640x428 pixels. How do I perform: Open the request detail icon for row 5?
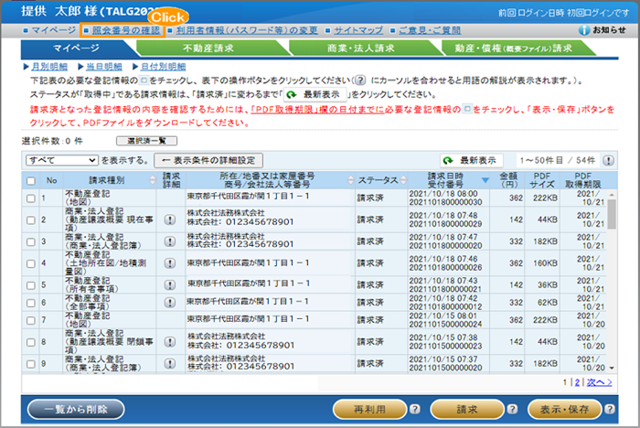[x=170, y=284]
